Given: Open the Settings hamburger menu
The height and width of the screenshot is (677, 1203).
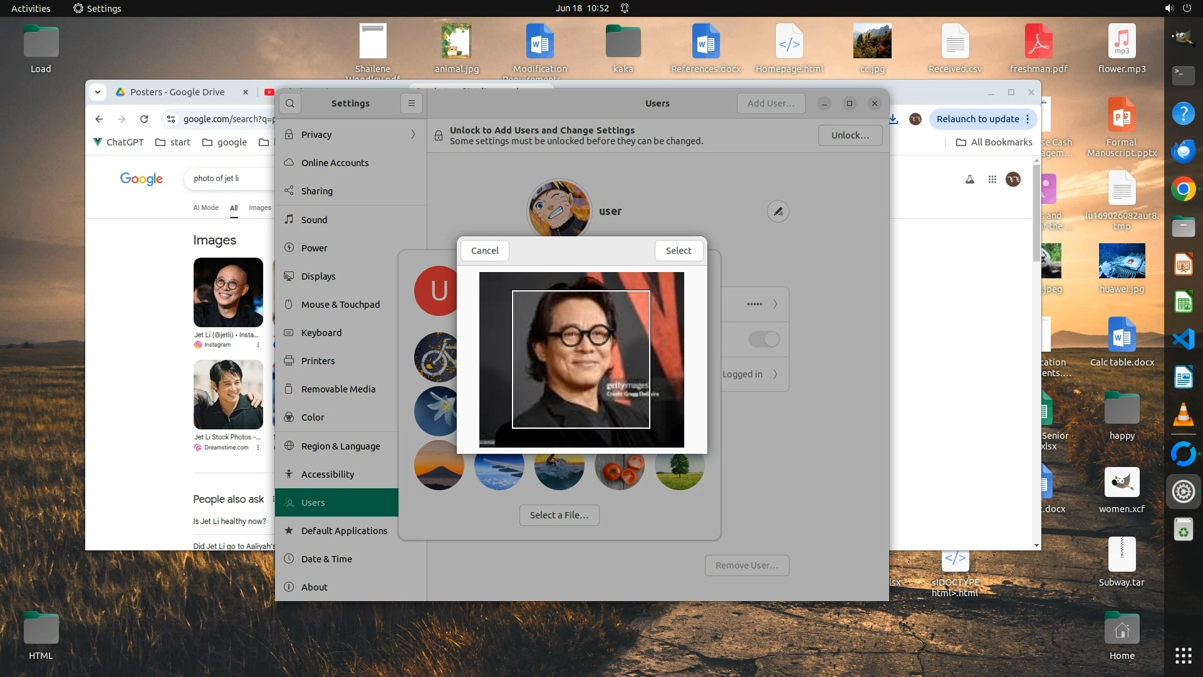Looking at the screenshot, I should pos(412,103).
